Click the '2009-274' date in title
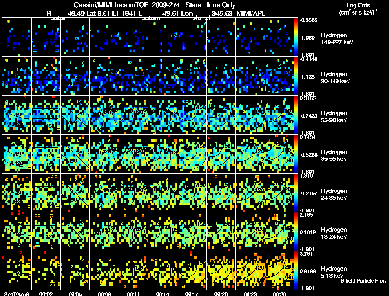 pyautogui.click(x=166, y=5)
